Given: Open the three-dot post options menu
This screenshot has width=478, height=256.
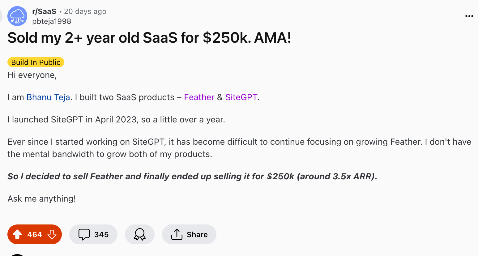Looking at the screenshot, I should tap(469, 16).
